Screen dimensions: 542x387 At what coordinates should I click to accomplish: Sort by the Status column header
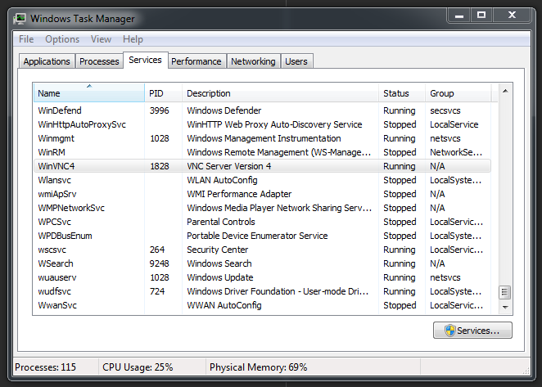coord(402,93)
